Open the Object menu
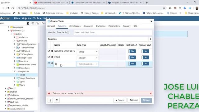 click(26, 18)
